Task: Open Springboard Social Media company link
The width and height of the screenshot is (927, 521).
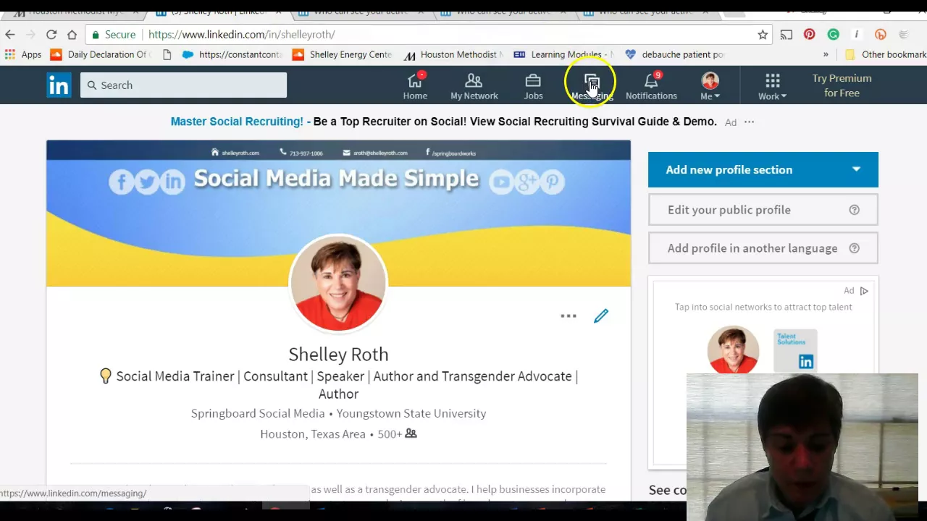Action: point(258,413)
